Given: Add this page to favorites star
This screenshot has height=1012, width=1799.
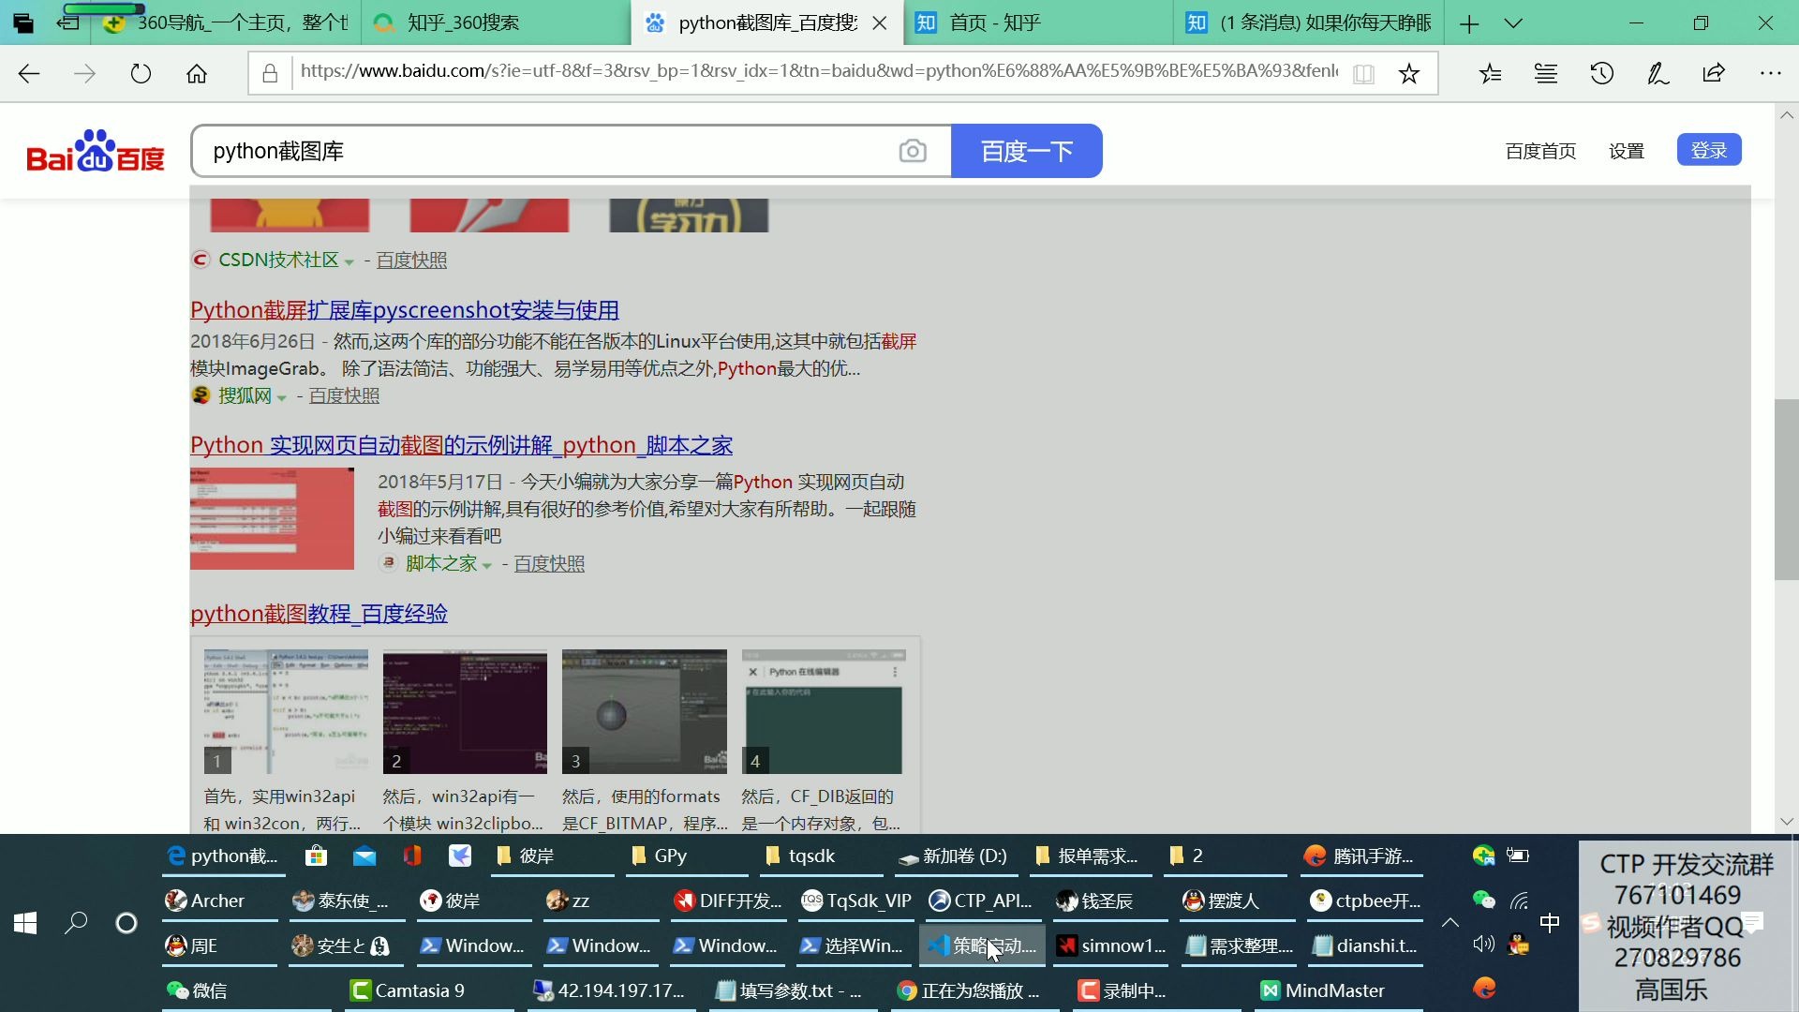Looking at the screenshot, I should tap(1408, 73).
